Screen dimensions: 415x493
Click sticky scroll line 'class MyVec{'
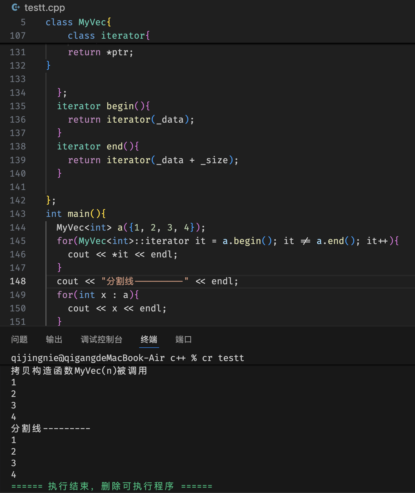click(78, 22)
